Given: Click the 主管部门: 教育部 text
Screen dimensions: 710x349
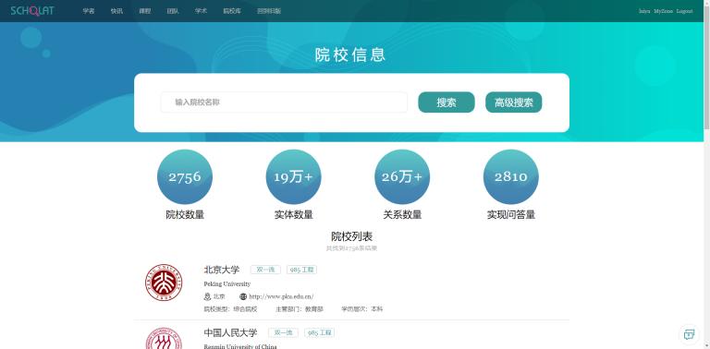Looking at the screenshot, I should pyautogui.click(x=300, y=309).
